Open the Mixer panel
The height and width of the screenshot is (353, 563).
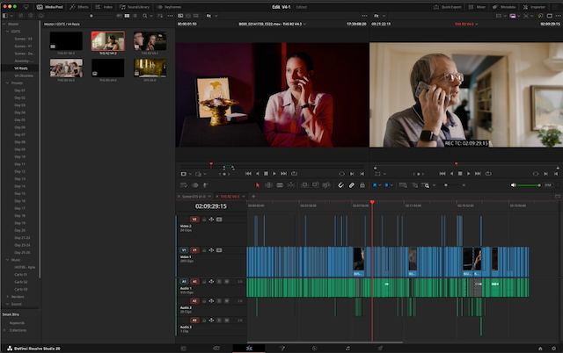pos(477,7)
